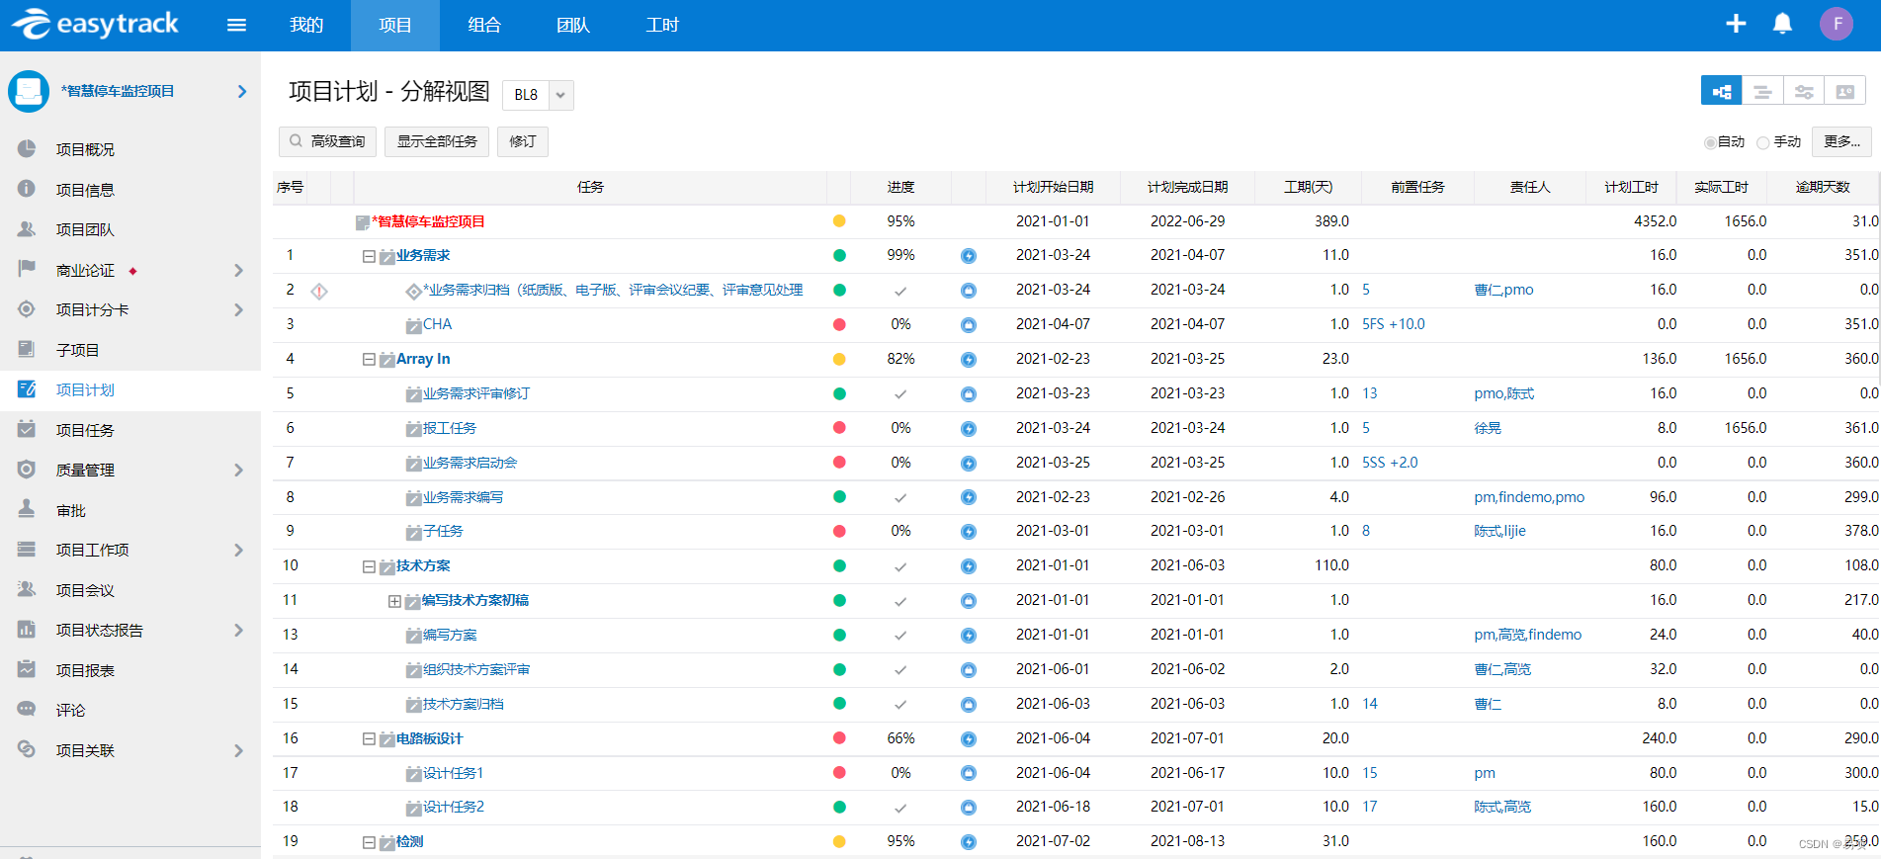Image resolution: width=1881 pixels, height=859 pixels.
Task: Collapse the Array In task group
Action: pyautogui.click(x=369, y=360)
